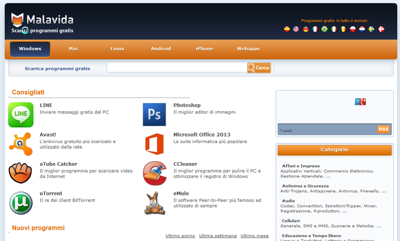Screen dimensions: 400x241
Task: Switch to the iPhone platform tab
Action: [x=205, y=49]
